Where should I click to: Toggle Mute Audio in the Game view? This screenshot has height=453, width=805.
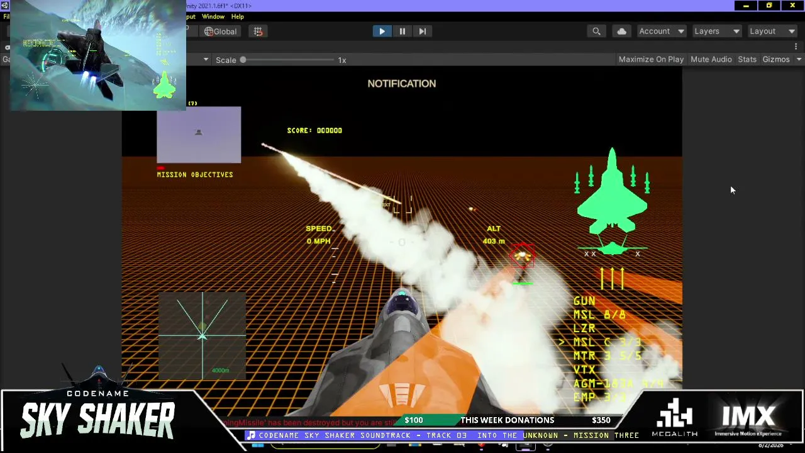[x=711, y=59]
